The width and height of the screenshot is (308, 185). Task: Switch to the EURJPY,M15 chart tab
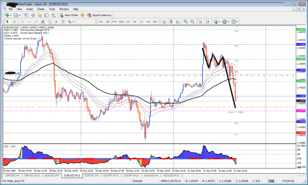pos(111,175)
